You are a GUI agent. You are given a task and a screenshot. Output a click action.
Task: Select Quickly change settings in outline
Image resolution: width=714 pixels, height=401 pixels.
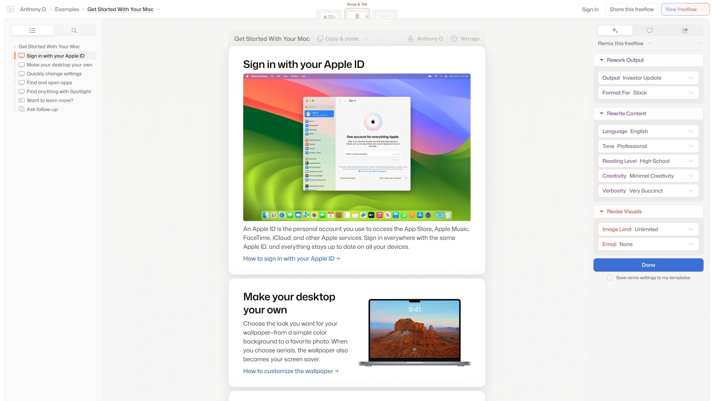pyautogui.click(x=54, y=74)
